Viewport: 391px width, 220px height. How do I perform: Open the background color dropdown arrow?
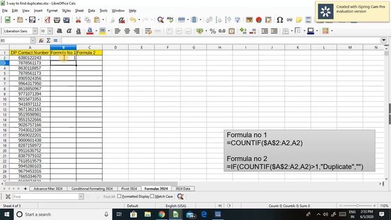(109, 31)
